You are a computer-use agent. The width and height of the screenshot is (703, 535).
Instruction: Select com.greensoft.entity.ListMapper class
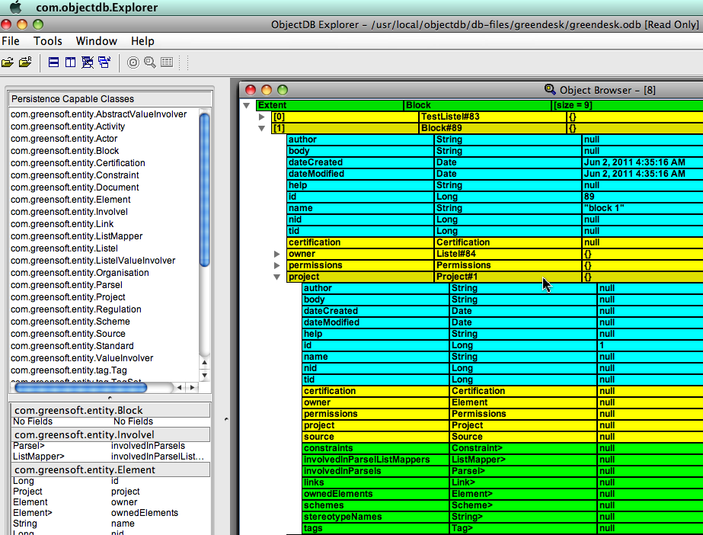[77, 236]
